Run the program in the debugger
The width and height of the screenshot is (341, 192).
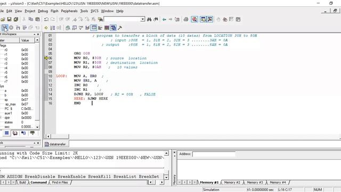5,28
